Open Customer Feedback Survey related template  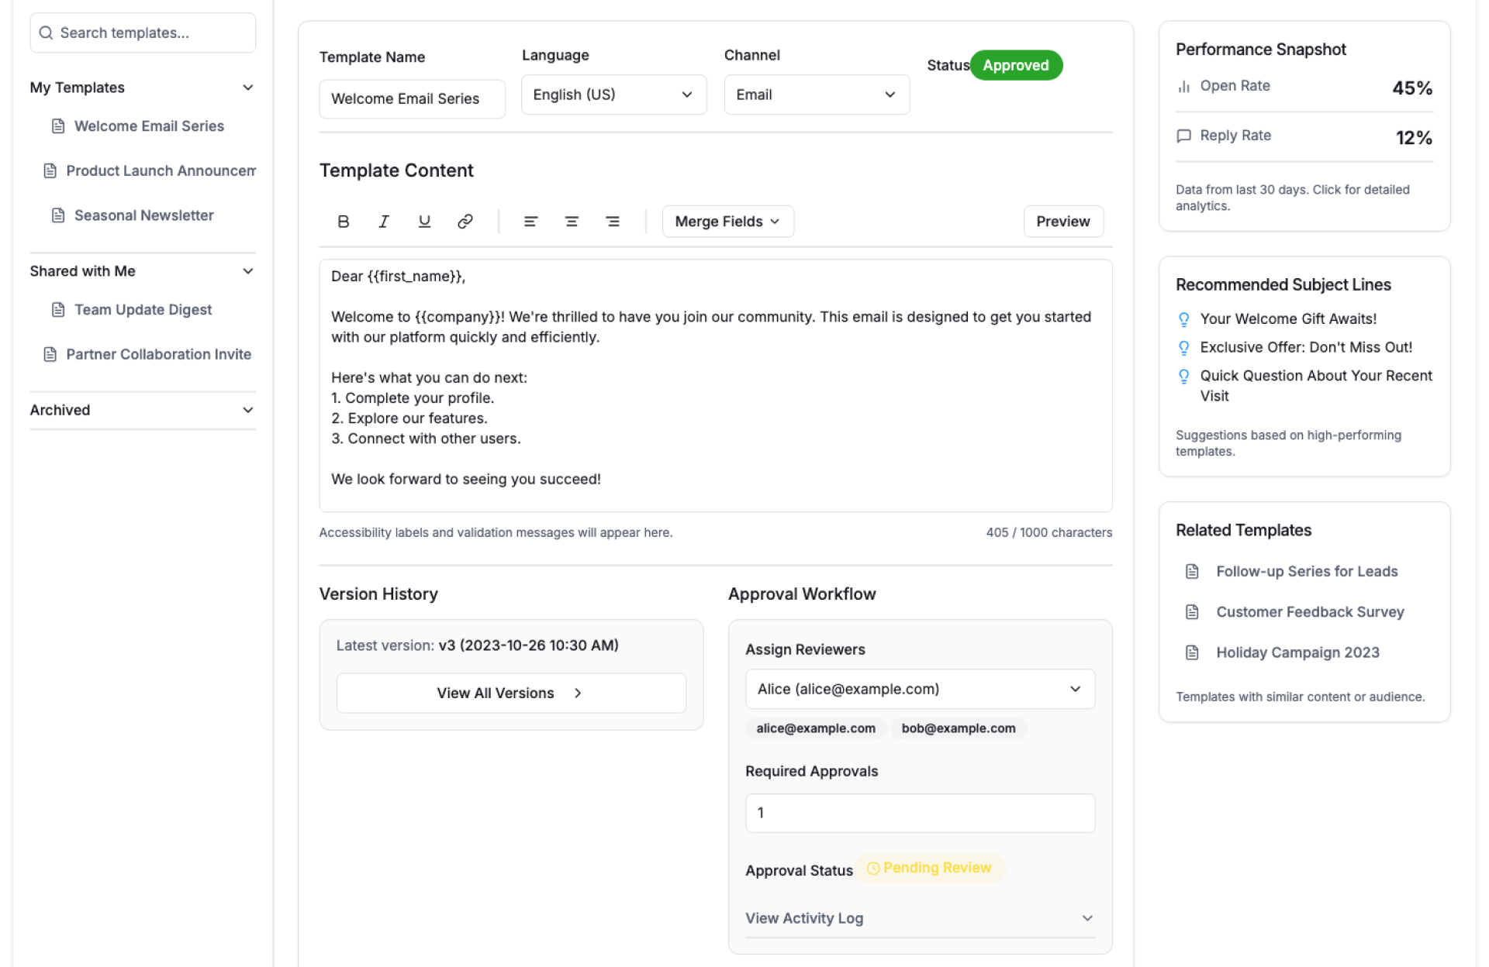(x=1309, y=612)
